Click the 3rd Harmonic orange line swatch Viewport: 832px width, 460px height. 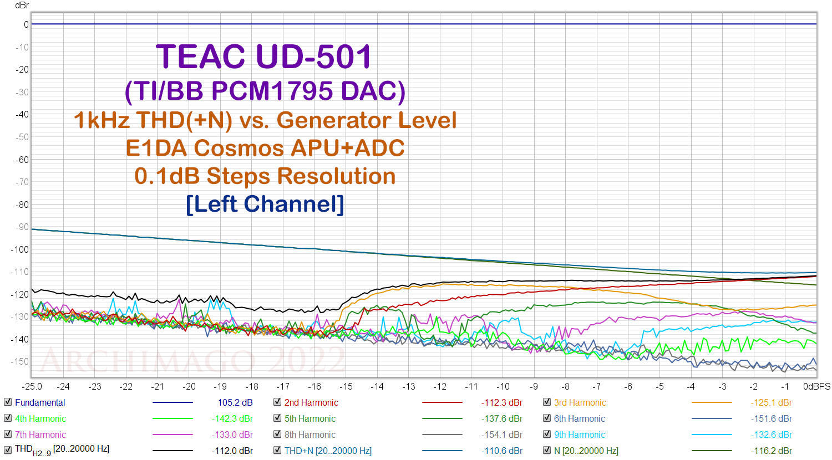coord(712,403)
